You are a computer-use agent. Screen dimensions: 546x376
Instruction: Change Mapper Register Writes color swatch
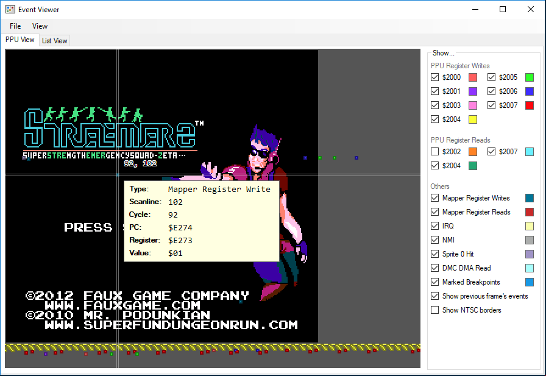click(530, 198)
